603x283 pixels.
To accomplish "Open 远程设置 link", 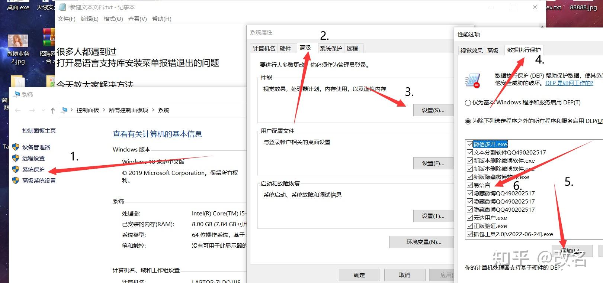I will click(x=33, y=158).
